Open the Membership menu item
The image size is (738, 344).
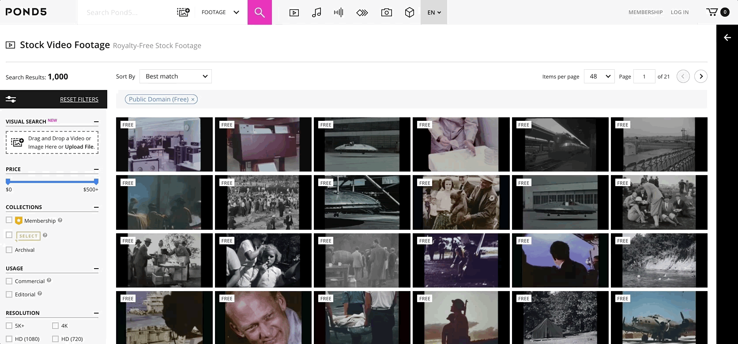pos(645,12)
